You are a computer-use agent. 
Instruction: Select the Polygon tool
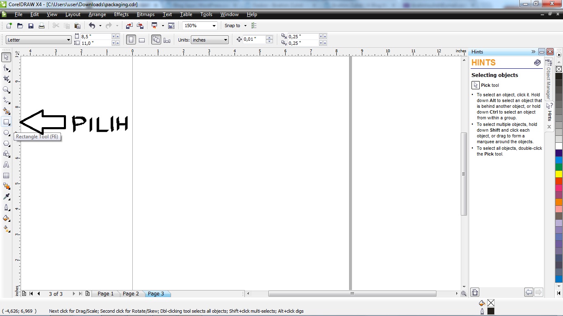point(6,143)
